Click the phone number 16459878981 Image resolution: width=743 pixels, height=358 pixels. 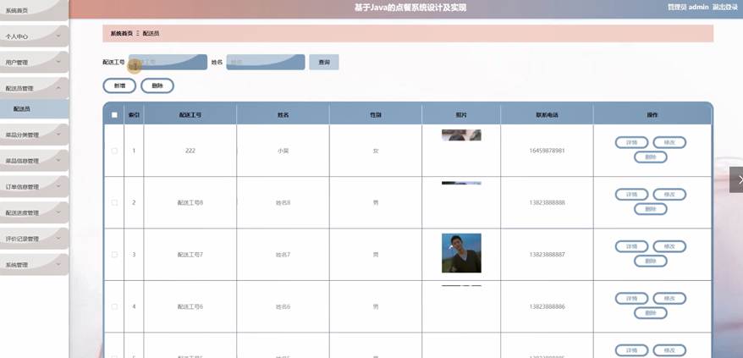click(x=547, y=151)
